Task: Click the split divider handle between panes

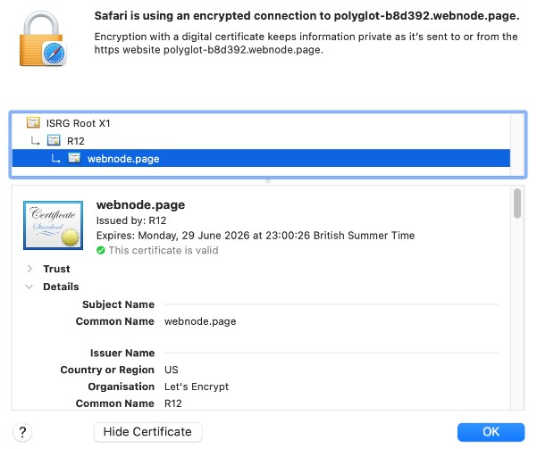Action: click(268, 180)
